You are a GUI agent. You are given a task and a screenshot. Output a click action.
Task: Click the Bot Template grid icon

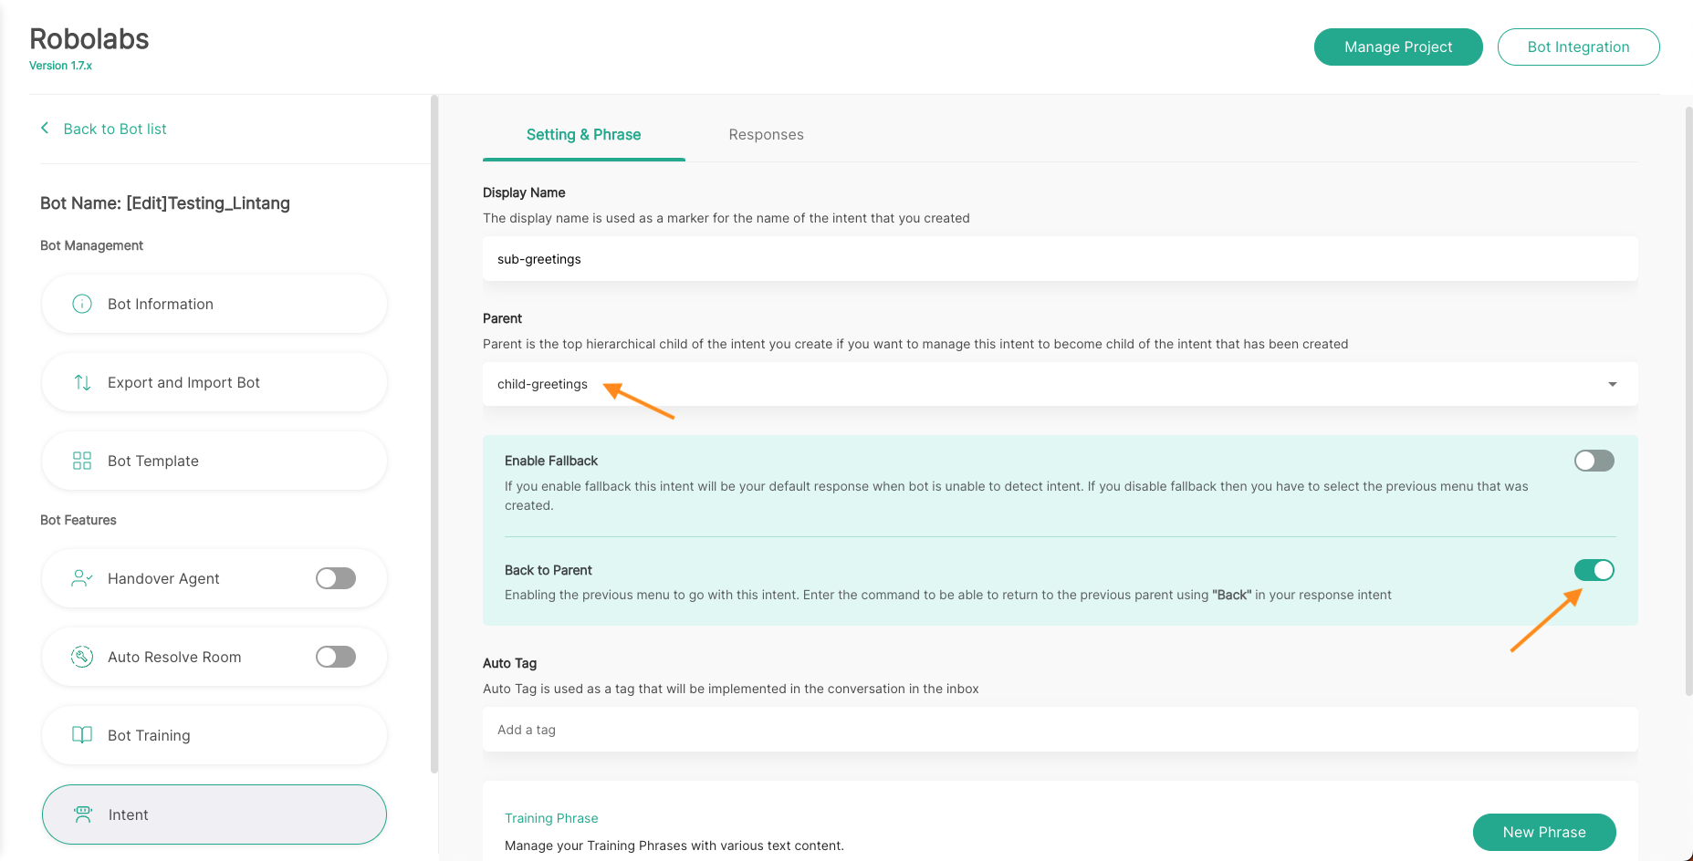point(82,461)
